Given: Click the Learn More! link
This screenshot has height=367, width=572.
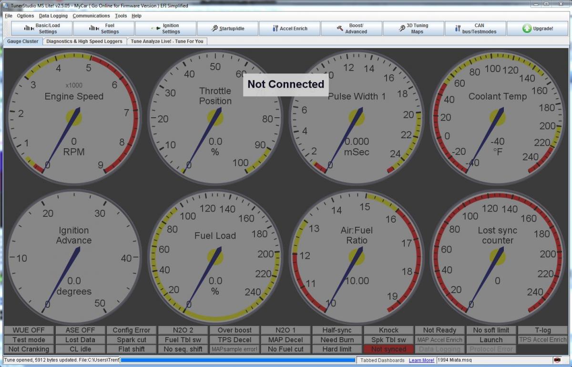Looking at the screenshot, I should (421, 360).
